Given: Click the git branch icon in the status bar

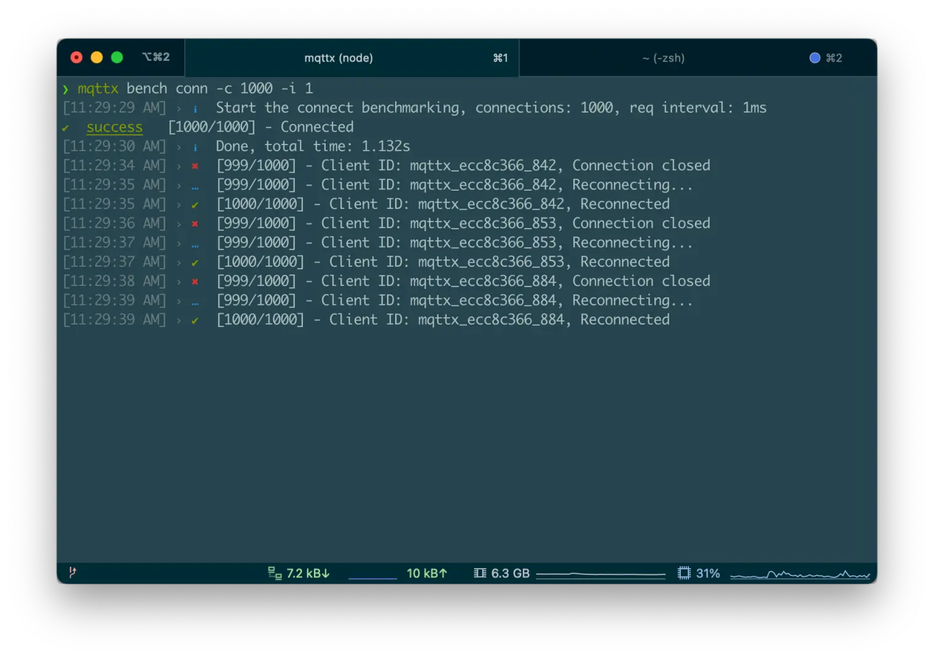Looking at the screenshot, I should click(72, 573).
